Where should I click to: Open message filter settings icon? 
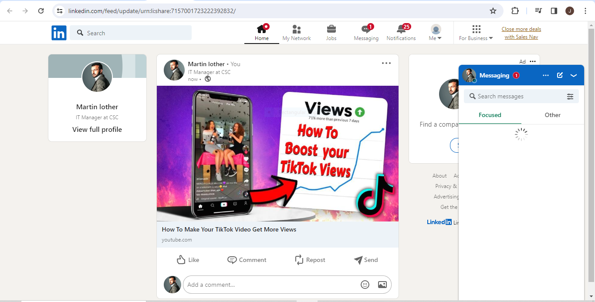(570, 97)
